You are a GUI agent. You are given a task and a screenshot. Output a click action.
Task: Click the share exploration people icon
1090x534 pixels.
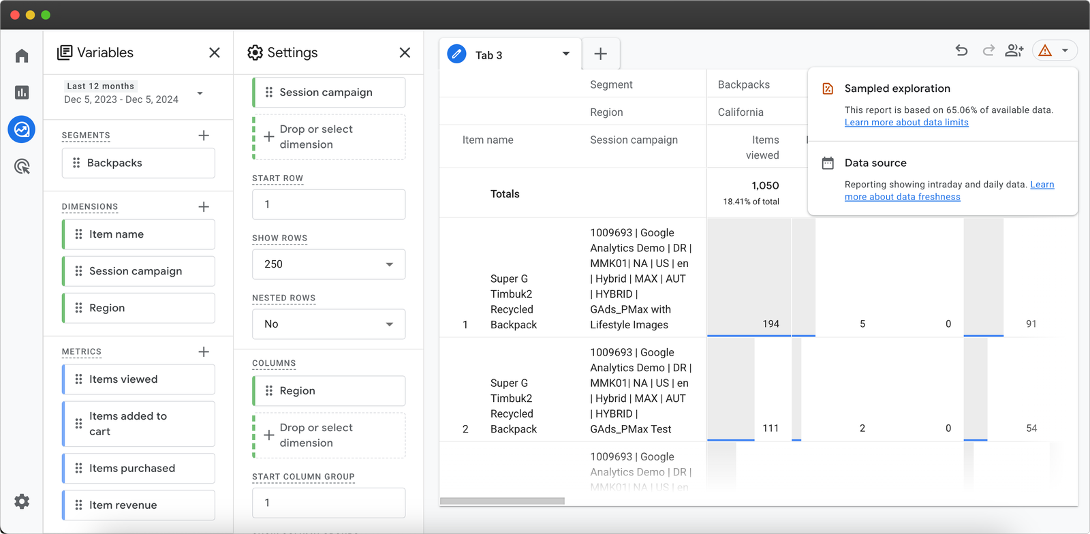(1014, 50)
